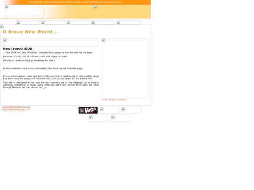Click the paragraph starting 'This site is dedicated'
Image resolution: width=254 pixels, height=190 pixels.
51,85
